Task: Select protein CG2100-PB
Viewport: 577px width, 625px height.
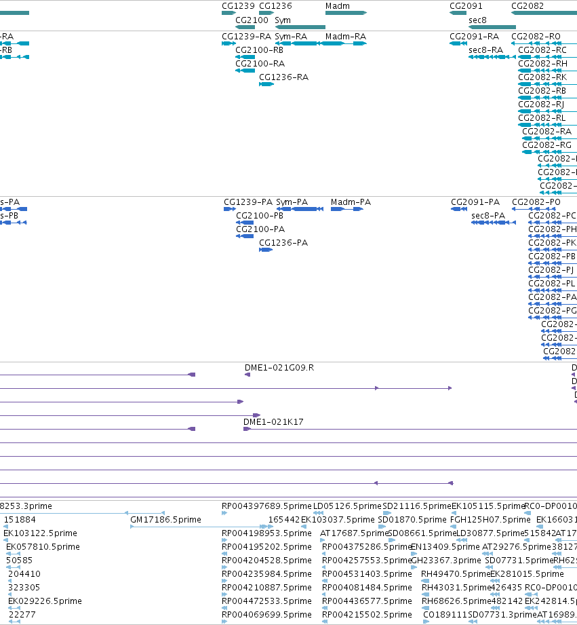Action: 260,216
